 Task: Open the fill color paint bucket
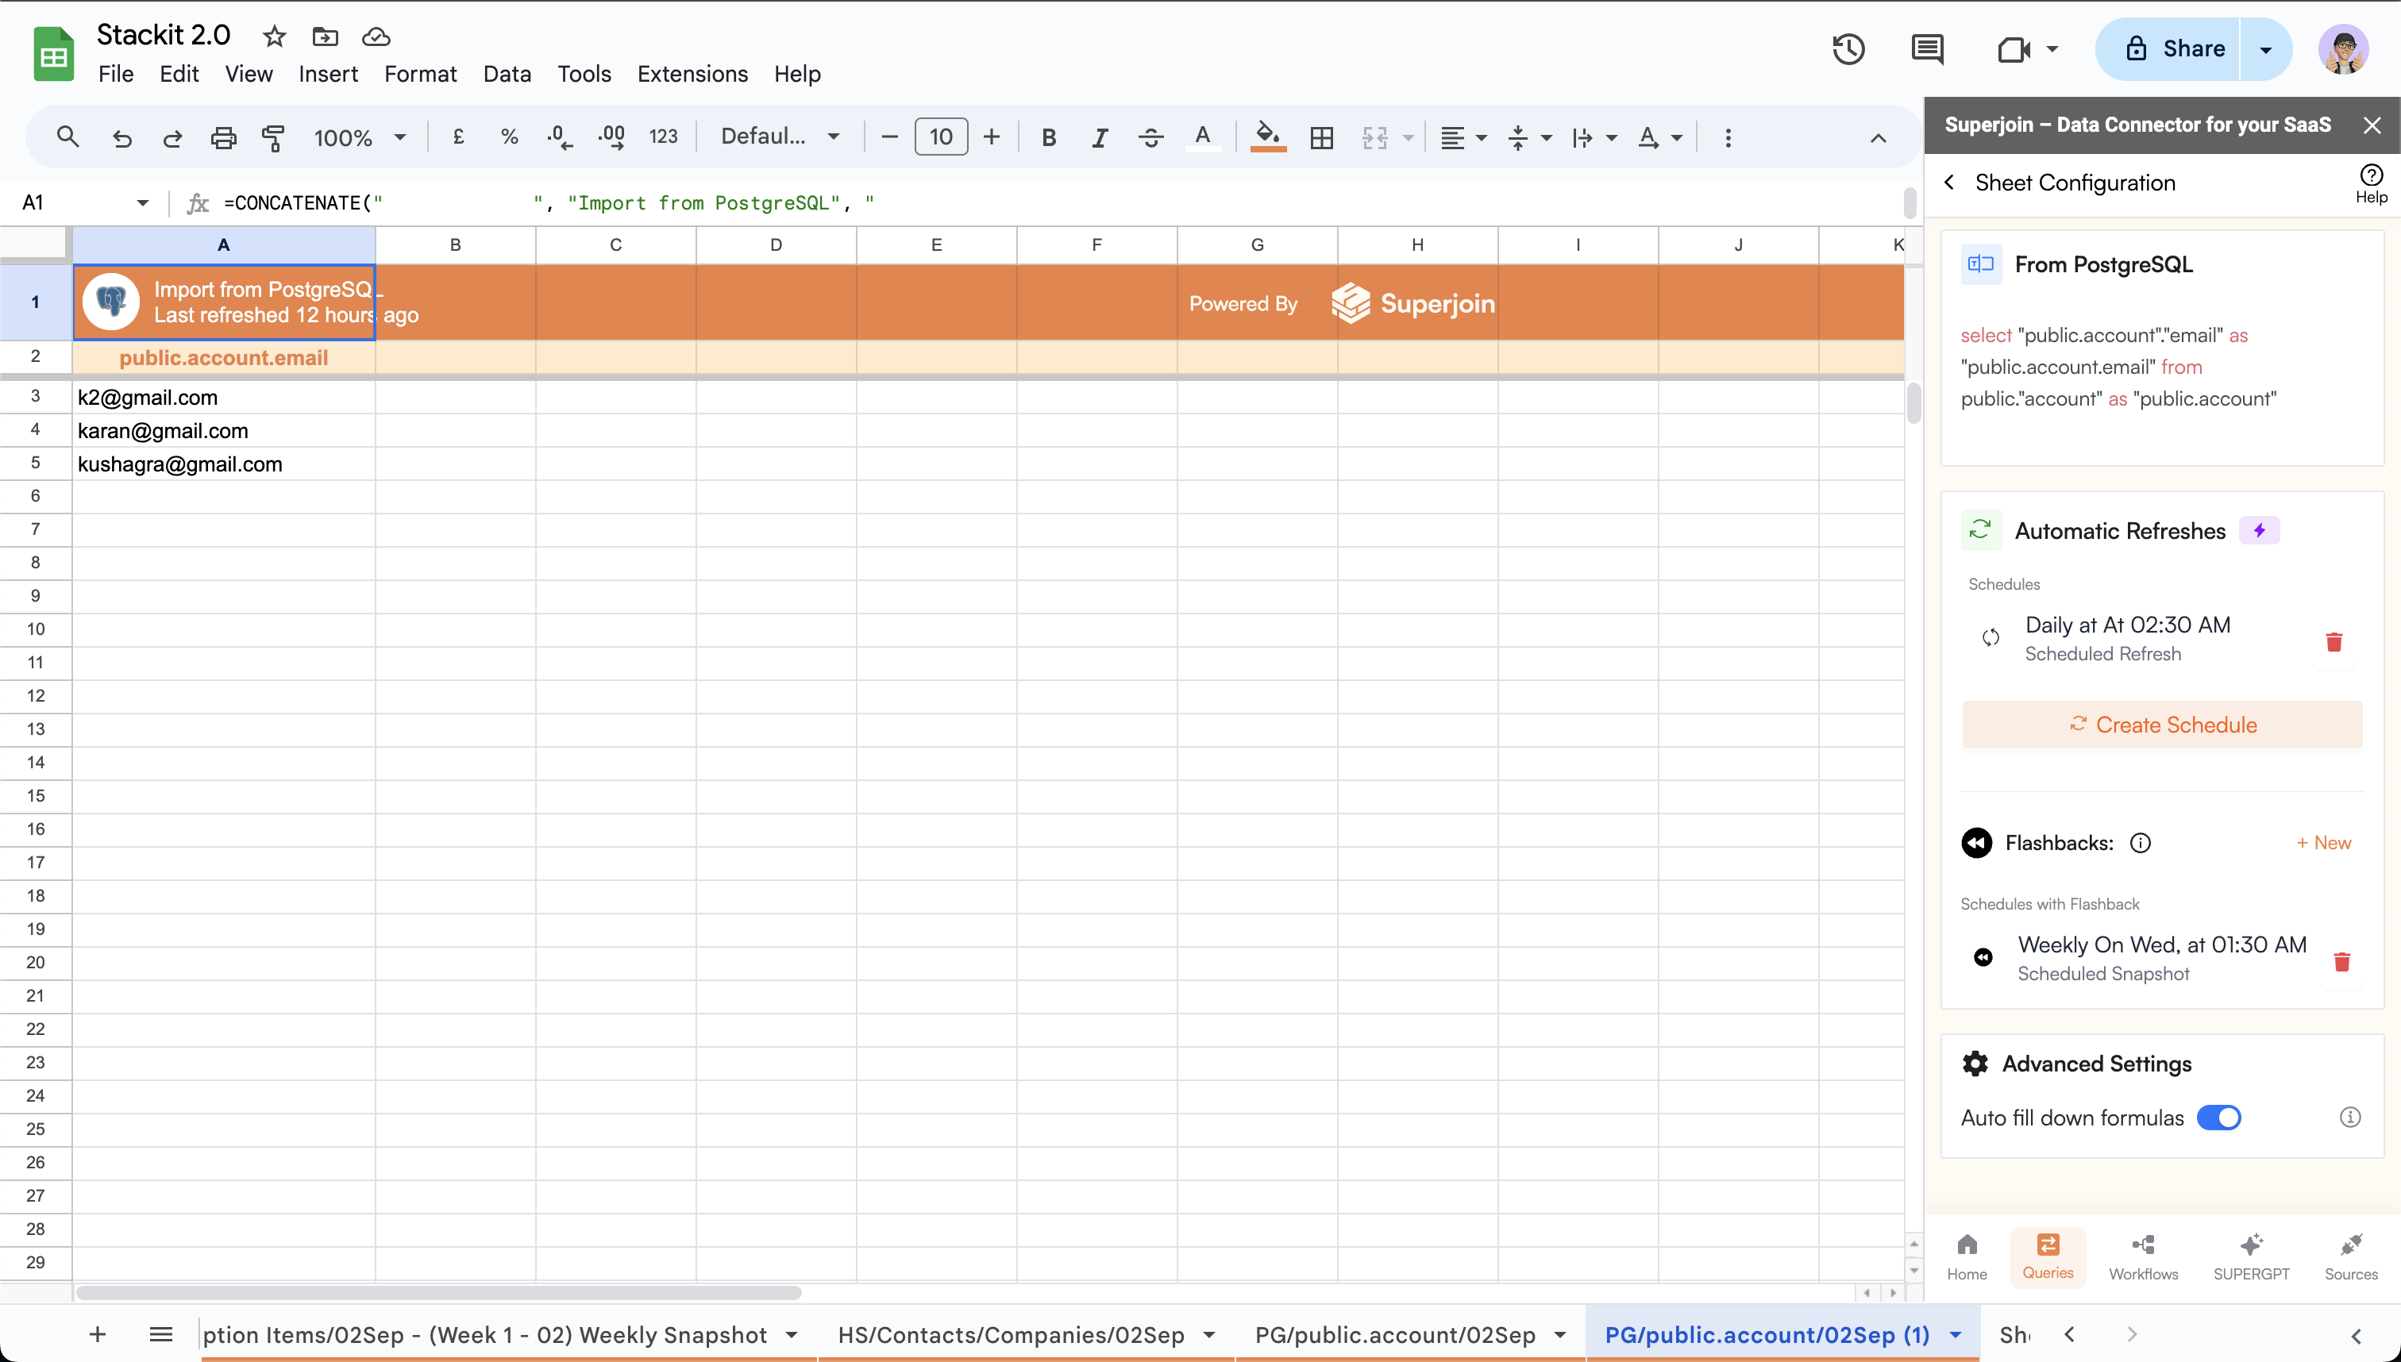(1267, 137)
